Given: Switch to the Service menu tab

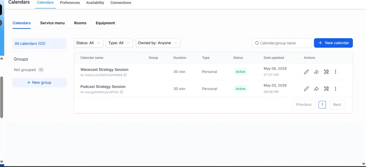Looking at the screenshot, I should pyautogui.click(x=52, y=23).
